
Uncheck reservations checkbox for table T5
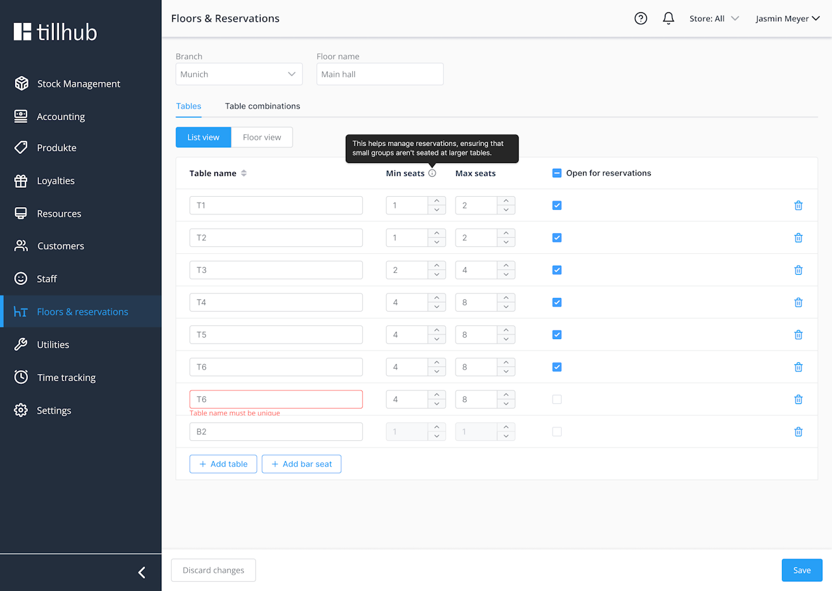click(x=557, y=335)
